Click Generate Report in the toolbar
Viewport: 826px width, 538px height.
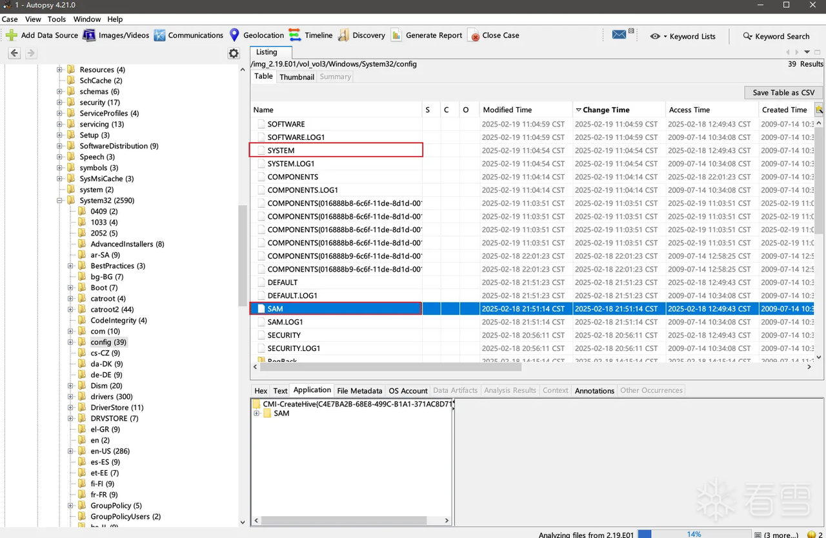[426, 35]
